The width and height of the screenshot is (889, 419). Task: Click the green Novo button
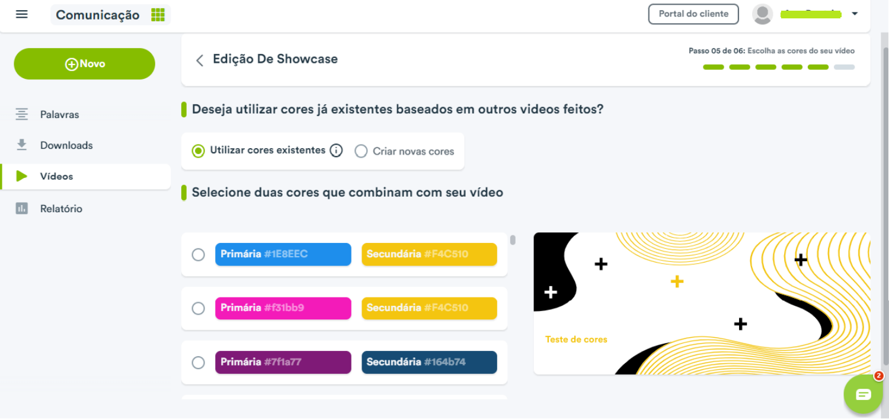tap(84, 64)
